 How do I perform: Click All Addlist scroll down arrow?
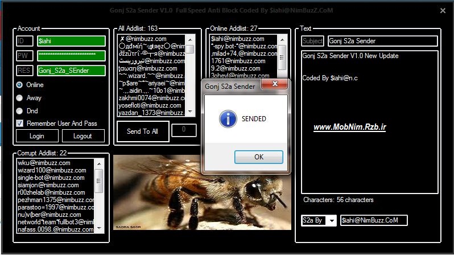click(x=190, y=112)
